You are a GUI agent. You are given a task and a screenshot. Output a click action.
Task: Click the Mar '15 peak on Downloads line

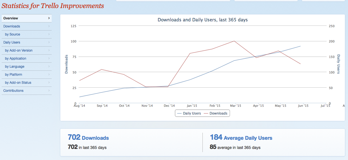[234, 41]
